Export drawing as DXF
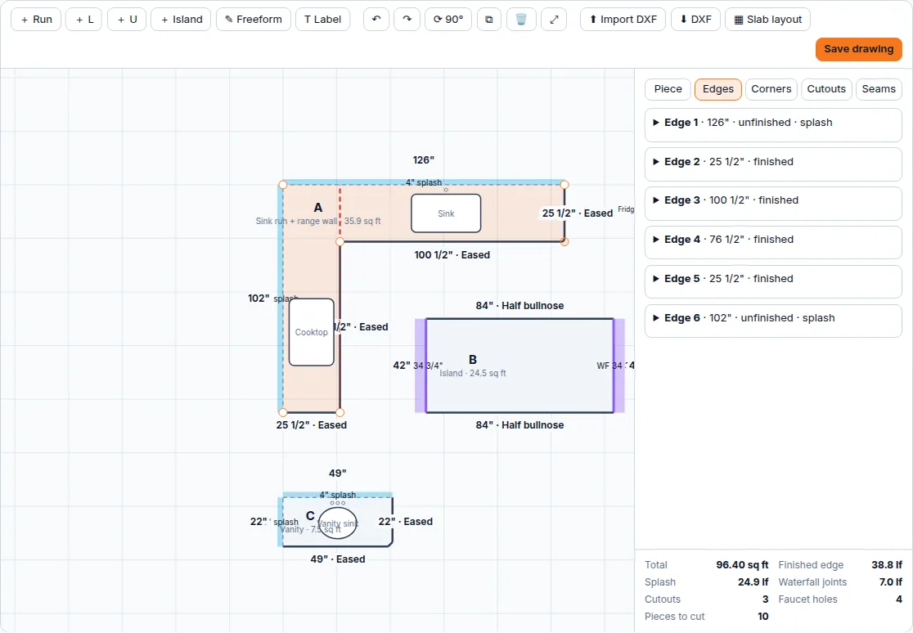Screen dimensions: 913x633 695,19
